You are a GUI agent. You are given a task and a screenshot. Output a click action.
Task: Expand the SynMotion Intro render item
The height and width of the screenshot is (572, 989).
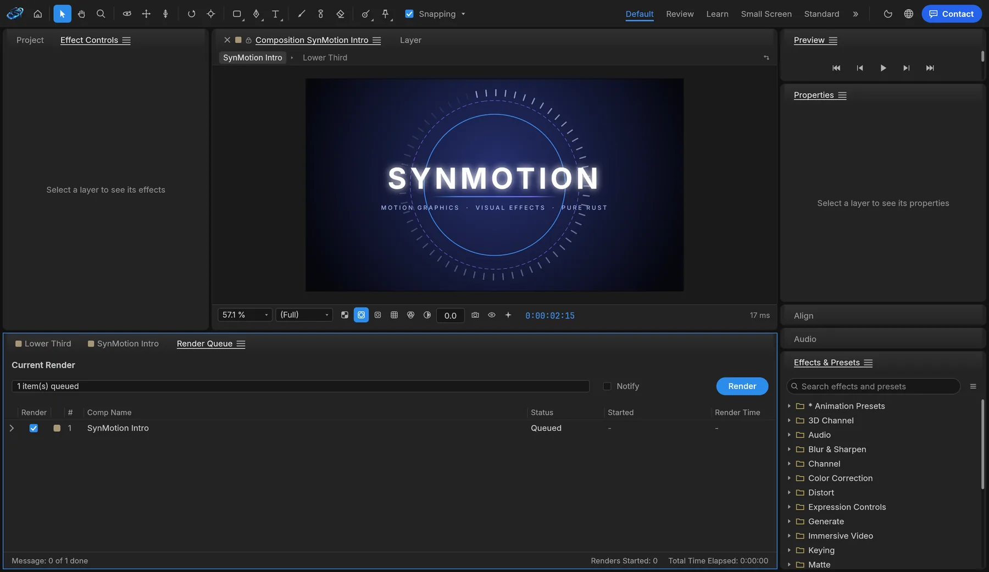click(x=12, y=428)
